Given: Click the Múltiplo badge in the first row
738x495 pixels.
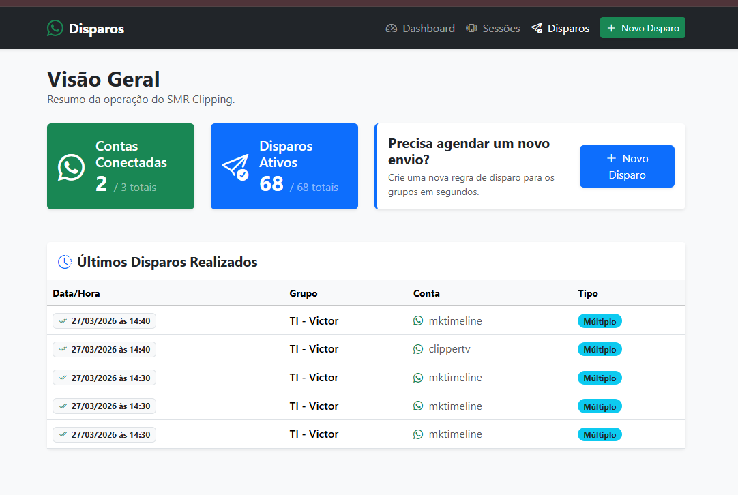Looking at the screenshot, I should (x=600, y=321).
